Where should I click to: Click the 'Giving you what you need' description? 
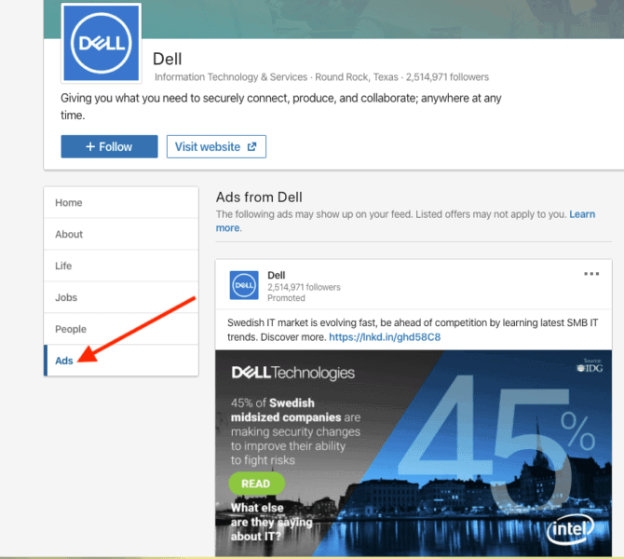[x=281, y=106]
